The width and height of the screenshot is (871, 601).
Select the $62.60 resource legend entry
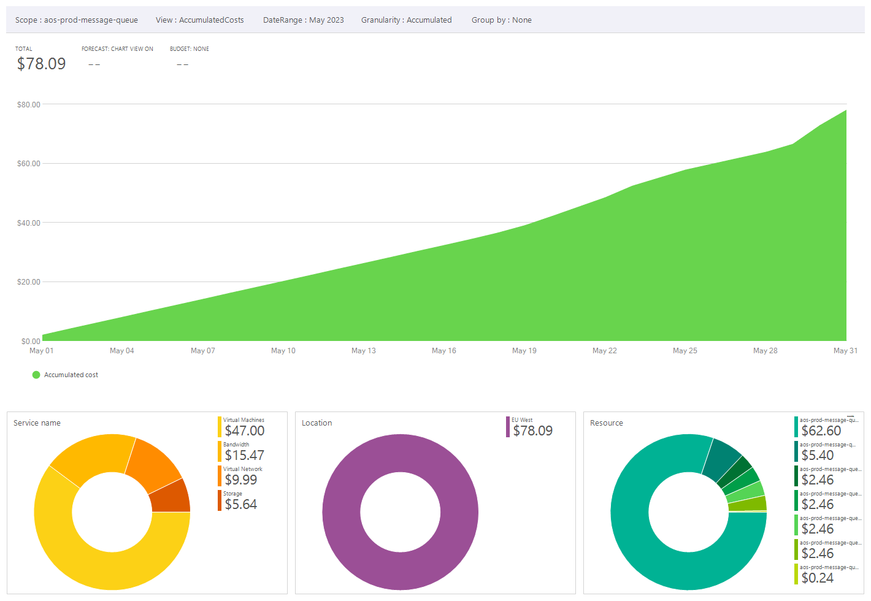coord(821,427)
